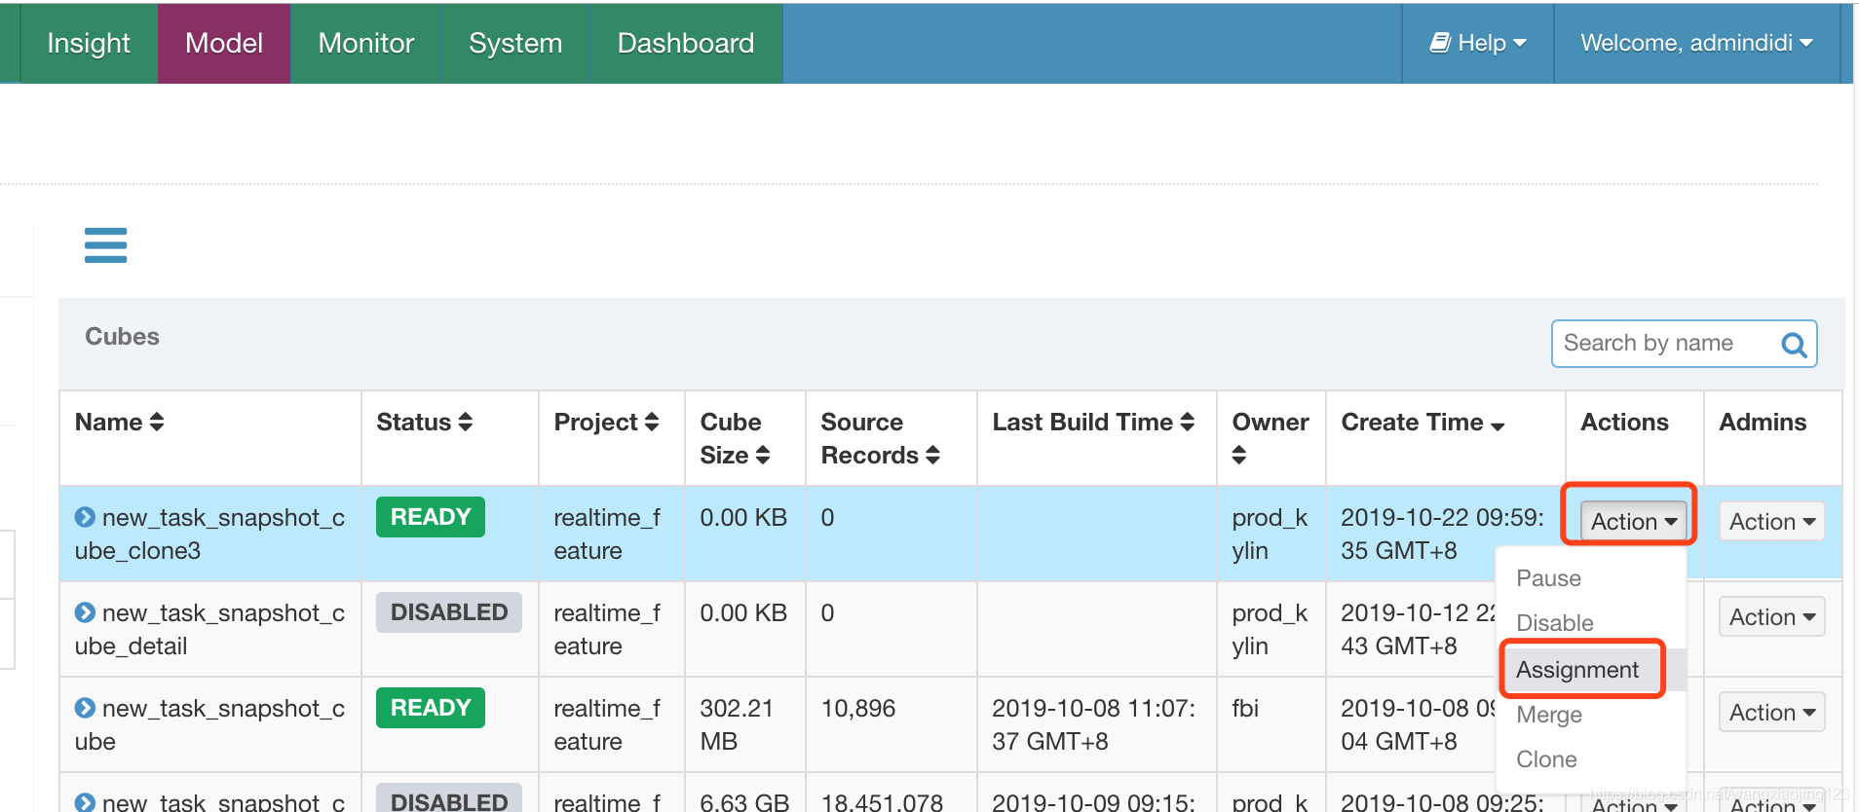Select cube name new_task_snapshot_cube_clone3
Viewport: 1859px width, 812px height.
click(x=210, y=534)
